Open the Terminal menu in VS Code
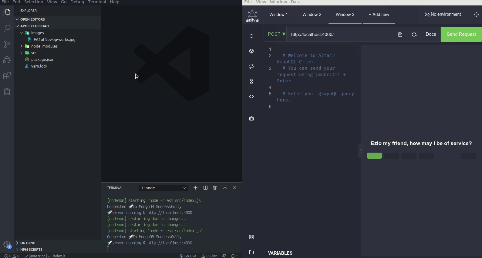The height and width of the screenshot is (258, 482). click(97, 2)
